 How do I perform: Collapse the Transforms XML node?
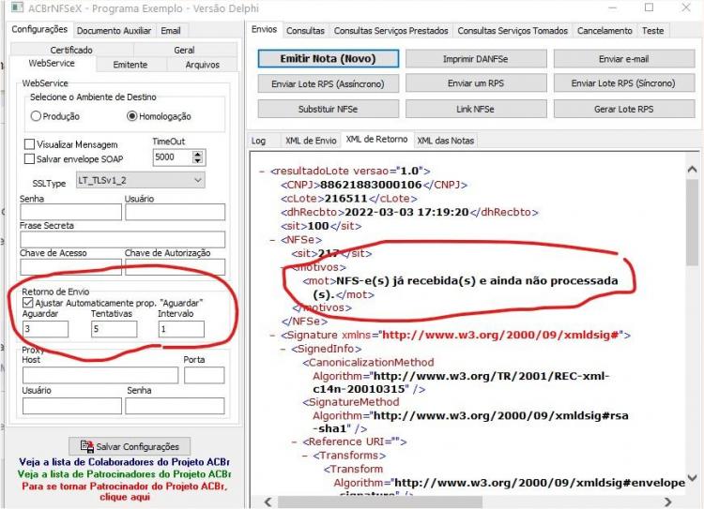coord(305,456)
